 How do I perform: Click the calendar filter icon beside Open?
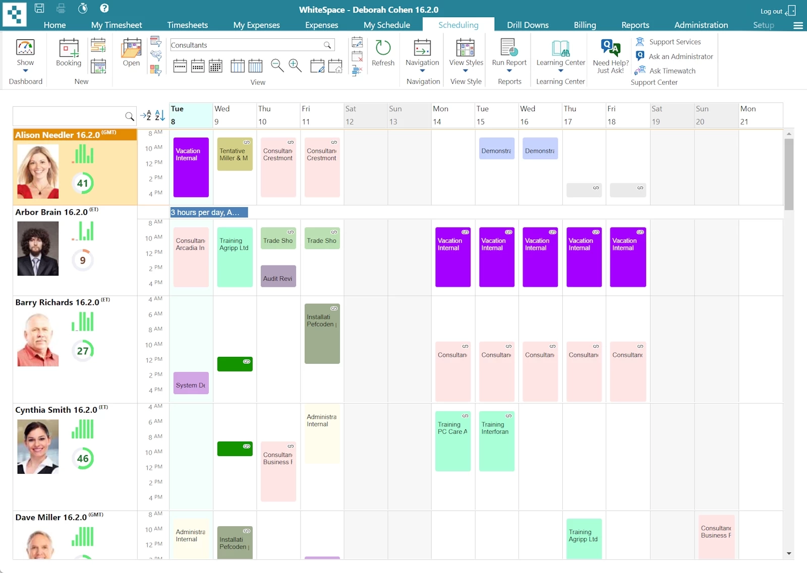click(x=156, y=41)
